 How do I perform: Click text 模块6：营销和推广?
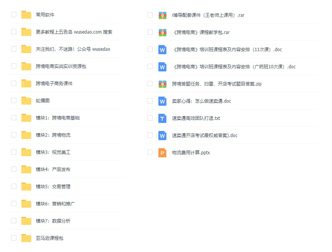[55, 204]
